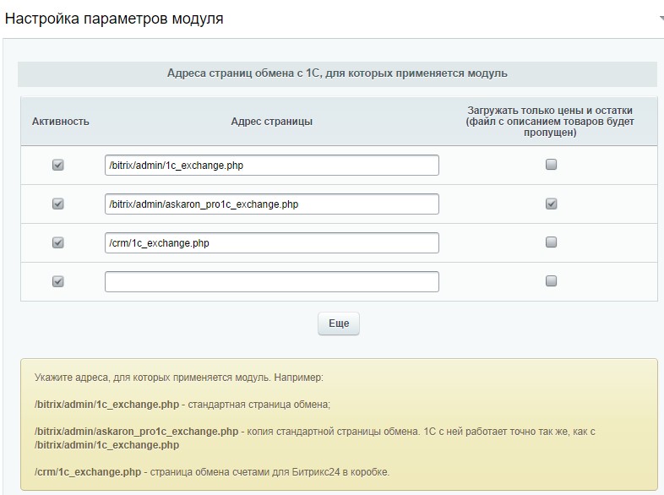
Task: Enable prices-only loading for /crm/1c_exchange.php
Action: (551, 242)
